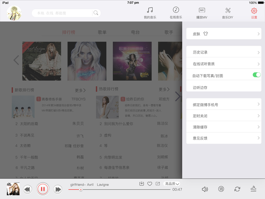Click the skin t-shirt icon
This screenshot has height=199, width=265.
(205, 33)
